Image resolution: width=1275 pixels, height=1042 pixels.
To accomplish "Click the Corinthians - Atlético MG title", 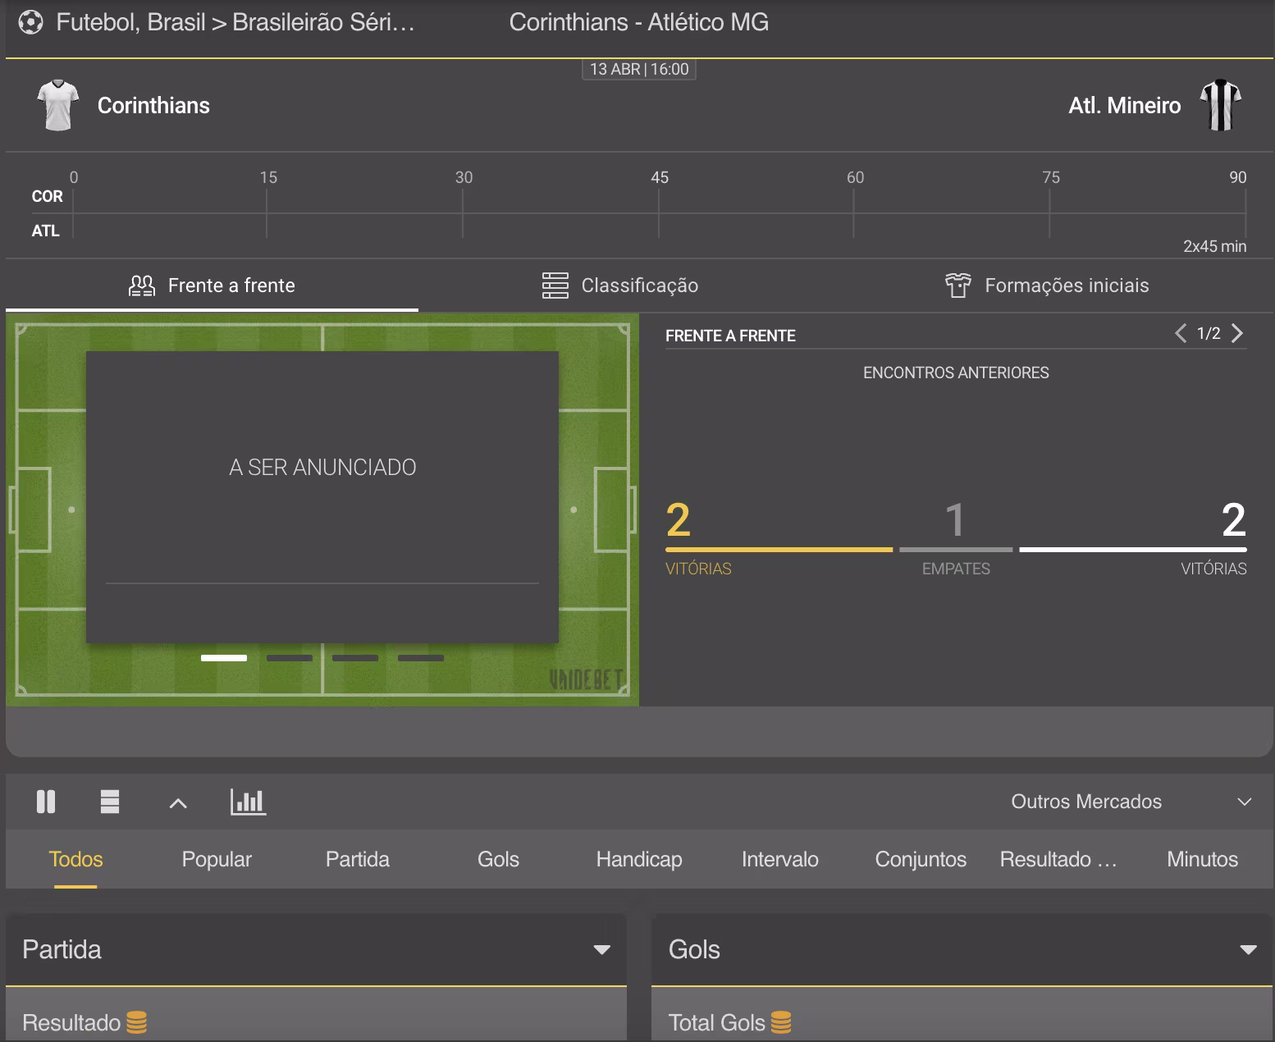I will 639,22.
